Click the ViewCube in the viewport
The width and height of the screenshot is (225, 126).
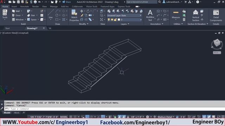point(217,43)
